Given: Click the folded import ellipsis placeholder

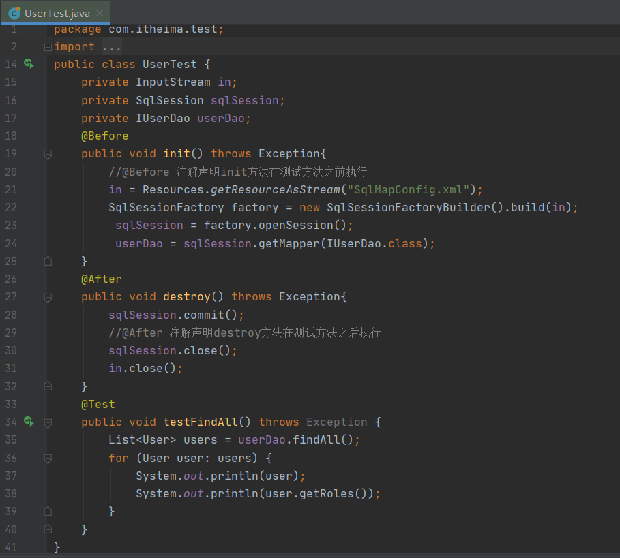Looking at the screenshot, I should 111,47.
